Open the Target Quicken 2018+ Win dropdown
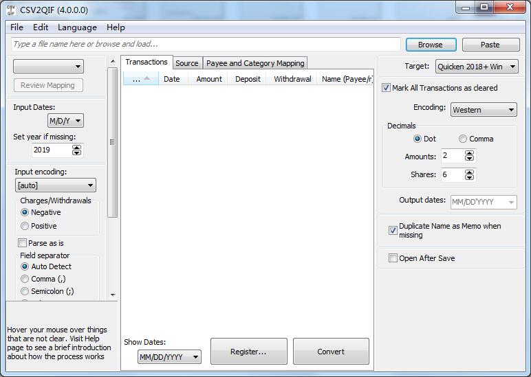The height and width of the screenshot is (377, 531). click(x=477, y=67)
